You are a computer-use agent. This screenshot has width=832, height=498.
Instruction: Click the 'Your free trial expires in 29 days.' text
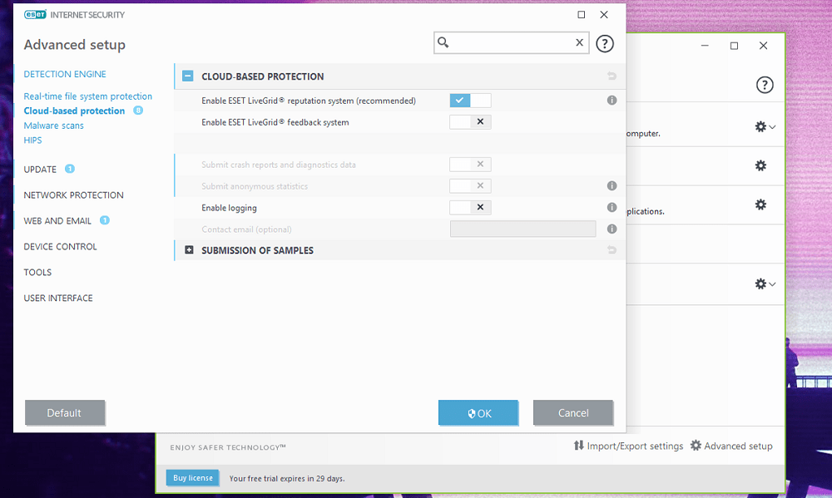click(287, 478)
